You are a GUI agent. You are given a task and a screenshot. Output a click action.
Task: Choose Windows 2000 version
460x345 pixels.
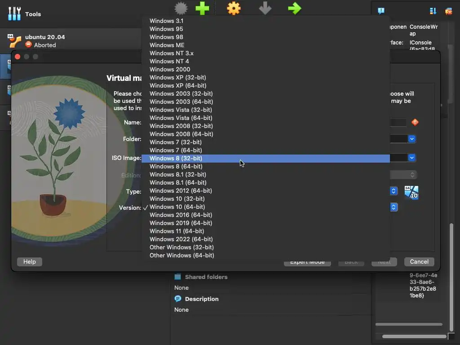266,69
